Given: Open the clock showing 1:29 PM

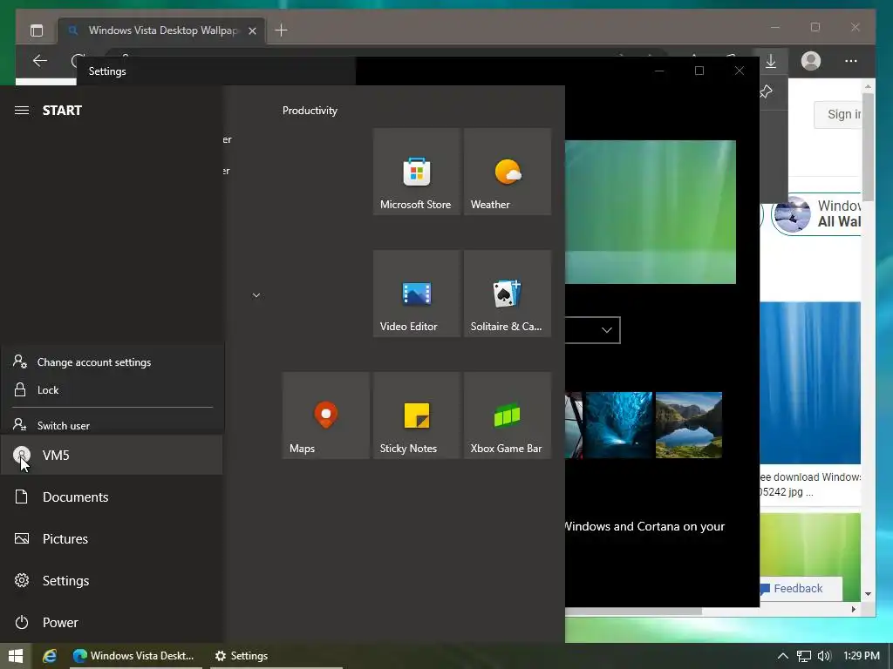Looking at the screenshot, I should pos(861,656).
